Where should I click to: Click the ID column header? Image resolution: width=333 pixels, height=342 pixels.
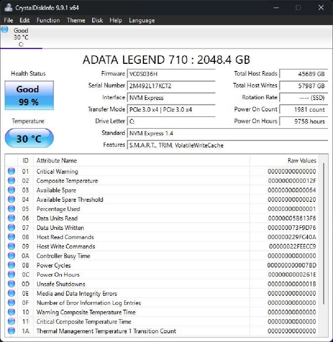[x=25, y=160]
